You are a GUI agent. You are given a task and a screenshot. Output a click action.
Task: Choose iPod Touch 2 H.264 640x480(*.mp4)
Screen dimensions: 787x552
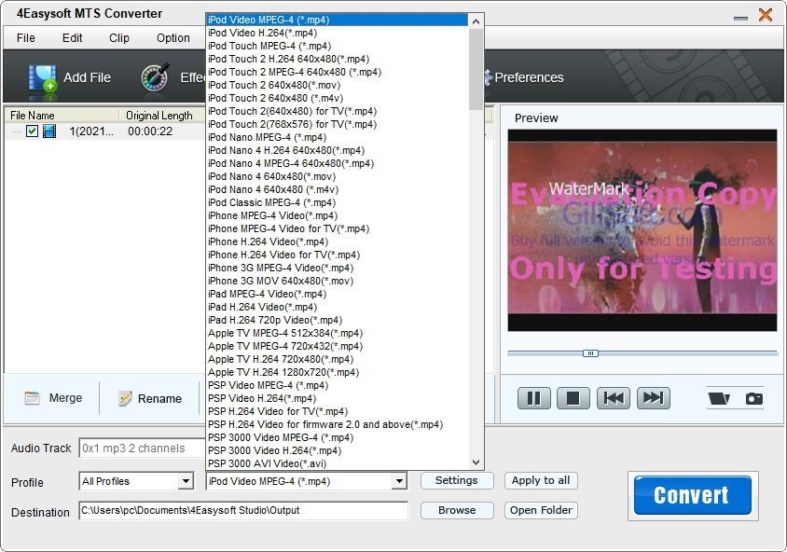click(x=338, y=59)
